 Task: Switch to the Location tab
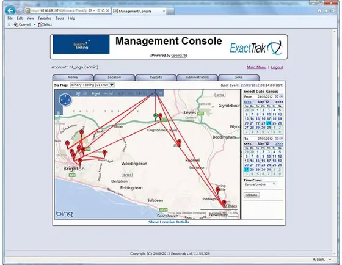[x=114, y=78]
